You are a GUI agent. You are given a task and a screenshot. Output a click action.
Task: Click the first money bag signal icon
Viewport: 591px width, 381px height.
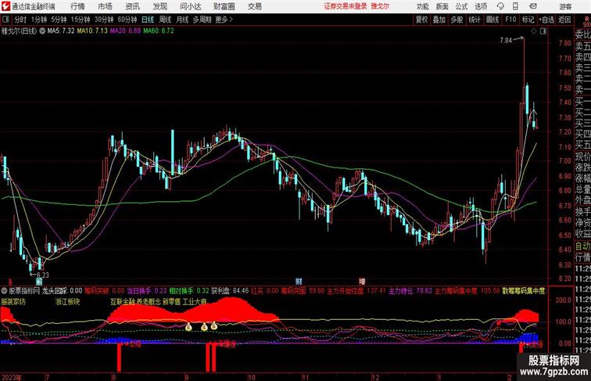(188, 327)
